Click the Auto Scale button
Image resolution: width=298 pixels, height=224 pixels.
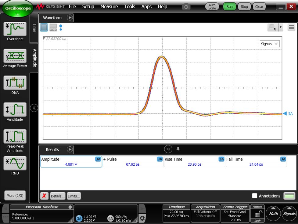coord(212,6)
